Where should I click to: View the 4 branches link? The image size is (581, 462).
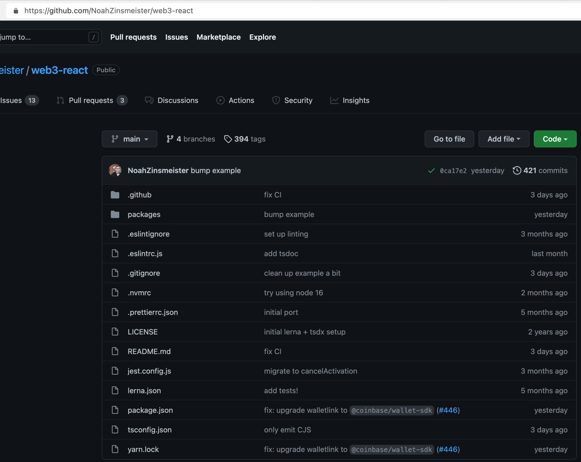(191, 139)
